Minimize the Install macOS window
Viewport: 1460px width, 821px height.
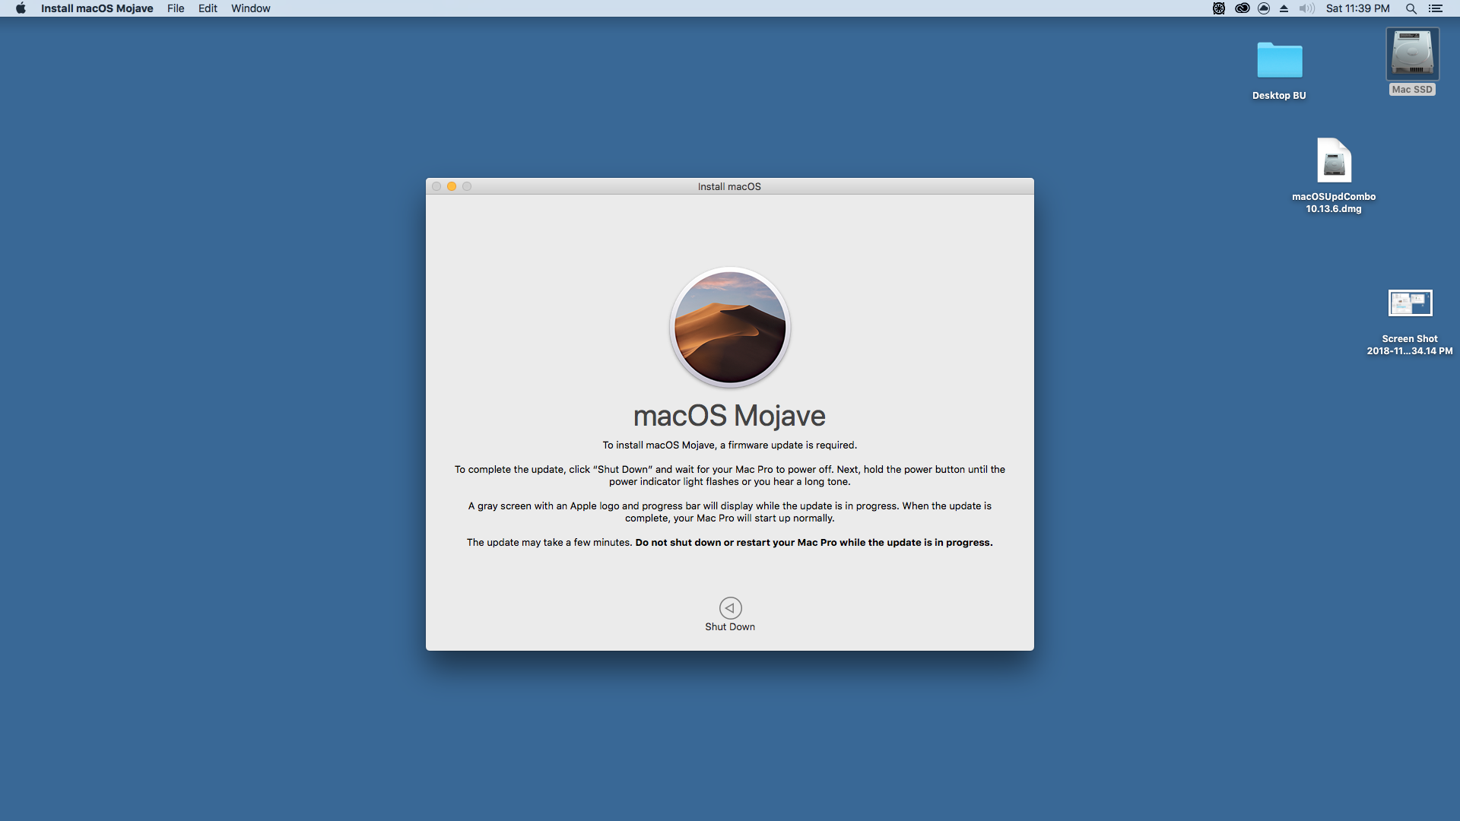pyautogui.click(x=452, y=186)
